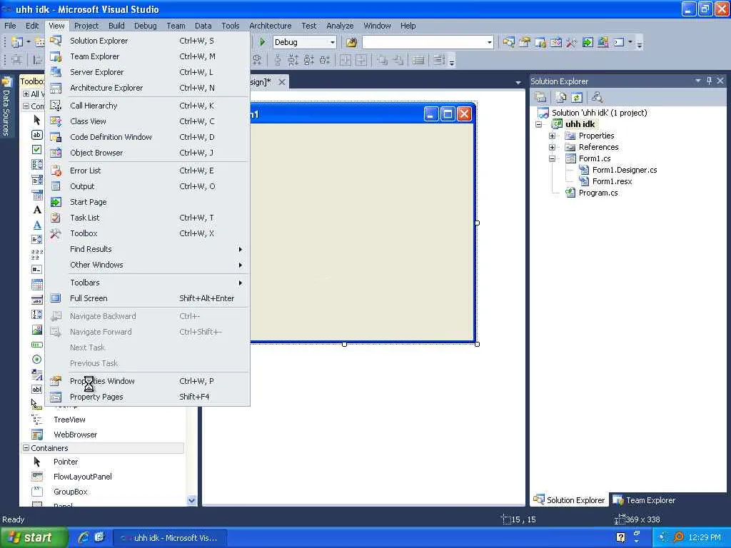Expand Toolbars submenu

(x=147, y=283)
